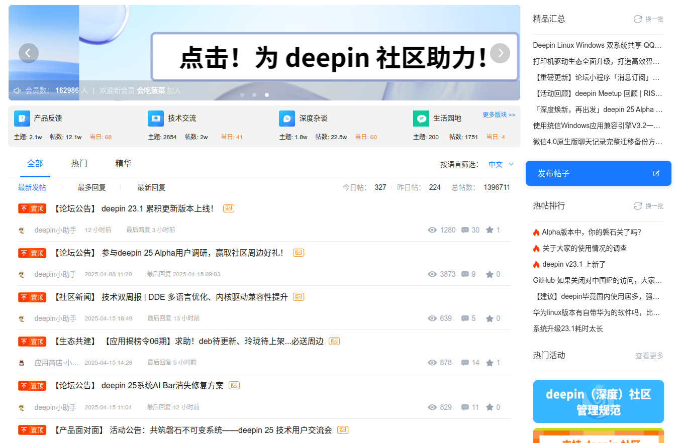Switch to the 全部 tab

pyautogui.click(x=35, y=163)
